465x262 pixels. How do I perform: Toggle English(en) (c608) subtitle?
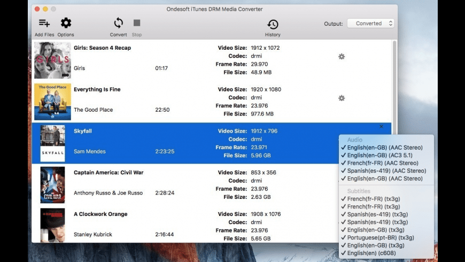pos(386,253)
